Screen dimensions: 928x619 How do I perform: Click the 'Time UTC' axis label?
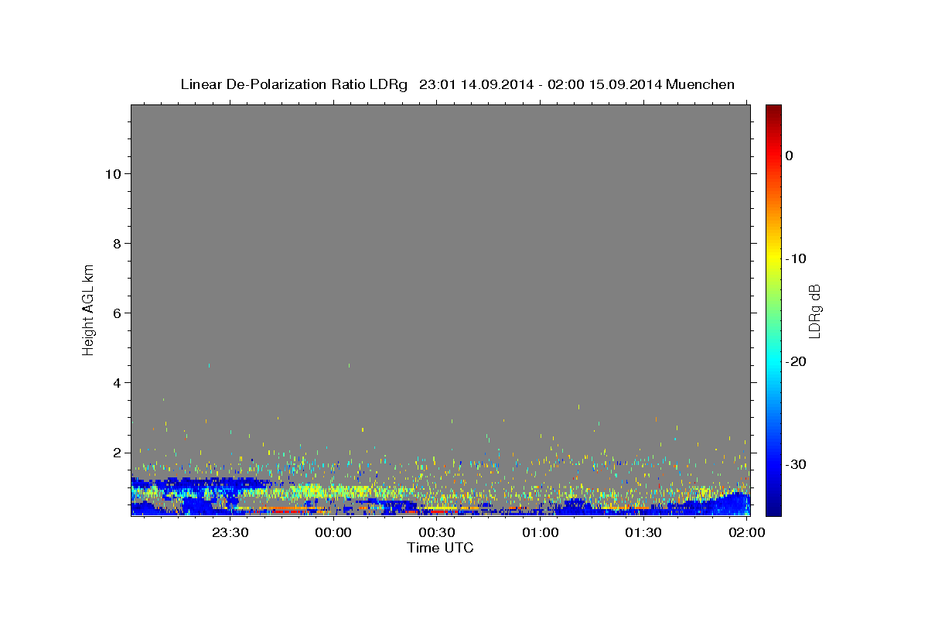click(x=440, y=548)
